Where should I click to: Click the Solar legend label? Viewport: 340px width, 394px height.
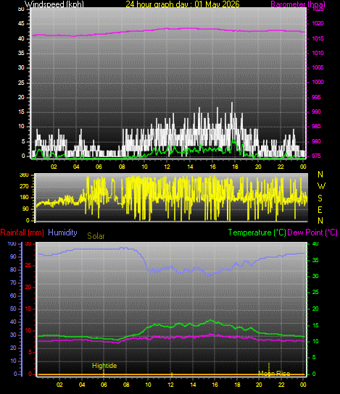(96, 236)
